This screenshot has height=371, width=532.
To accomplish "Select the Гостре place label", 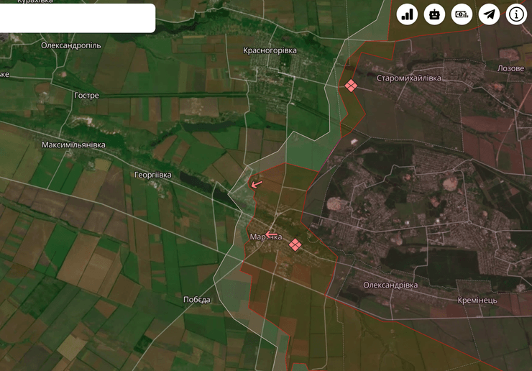I will [86, 96].
